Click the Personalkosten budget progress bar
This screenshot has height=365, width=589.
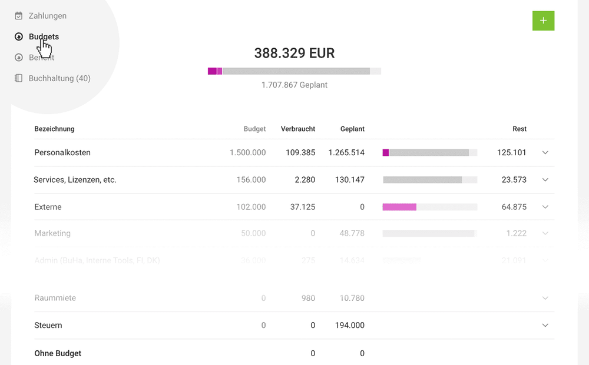point(430,152)
